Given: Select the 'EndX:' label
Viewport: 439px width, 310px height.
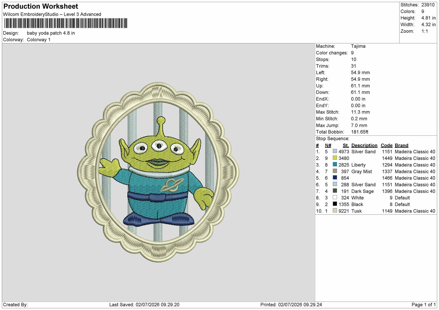Looking at the screenshot, I should (x=322, y=99).
